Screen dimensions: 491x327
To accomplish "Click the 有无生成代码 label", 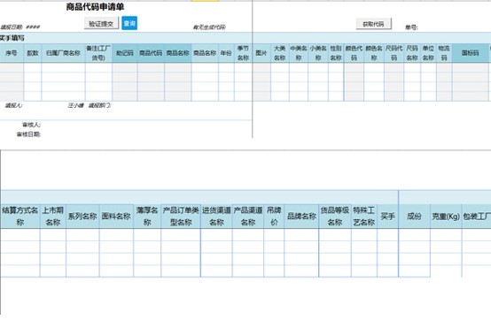I will click(x=209, y=27).
